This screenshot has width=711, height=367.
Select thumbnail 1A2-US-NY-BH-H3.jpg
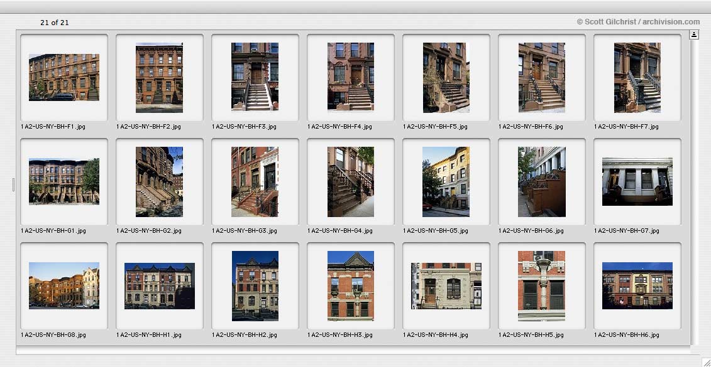pos(351,285)
